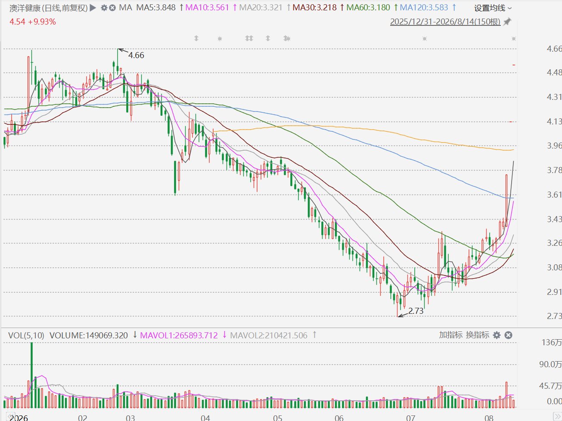The height and width of the screenshot is (421, 562).
Task: Click the 4.31 price axis label
Action: coord(554,97)
